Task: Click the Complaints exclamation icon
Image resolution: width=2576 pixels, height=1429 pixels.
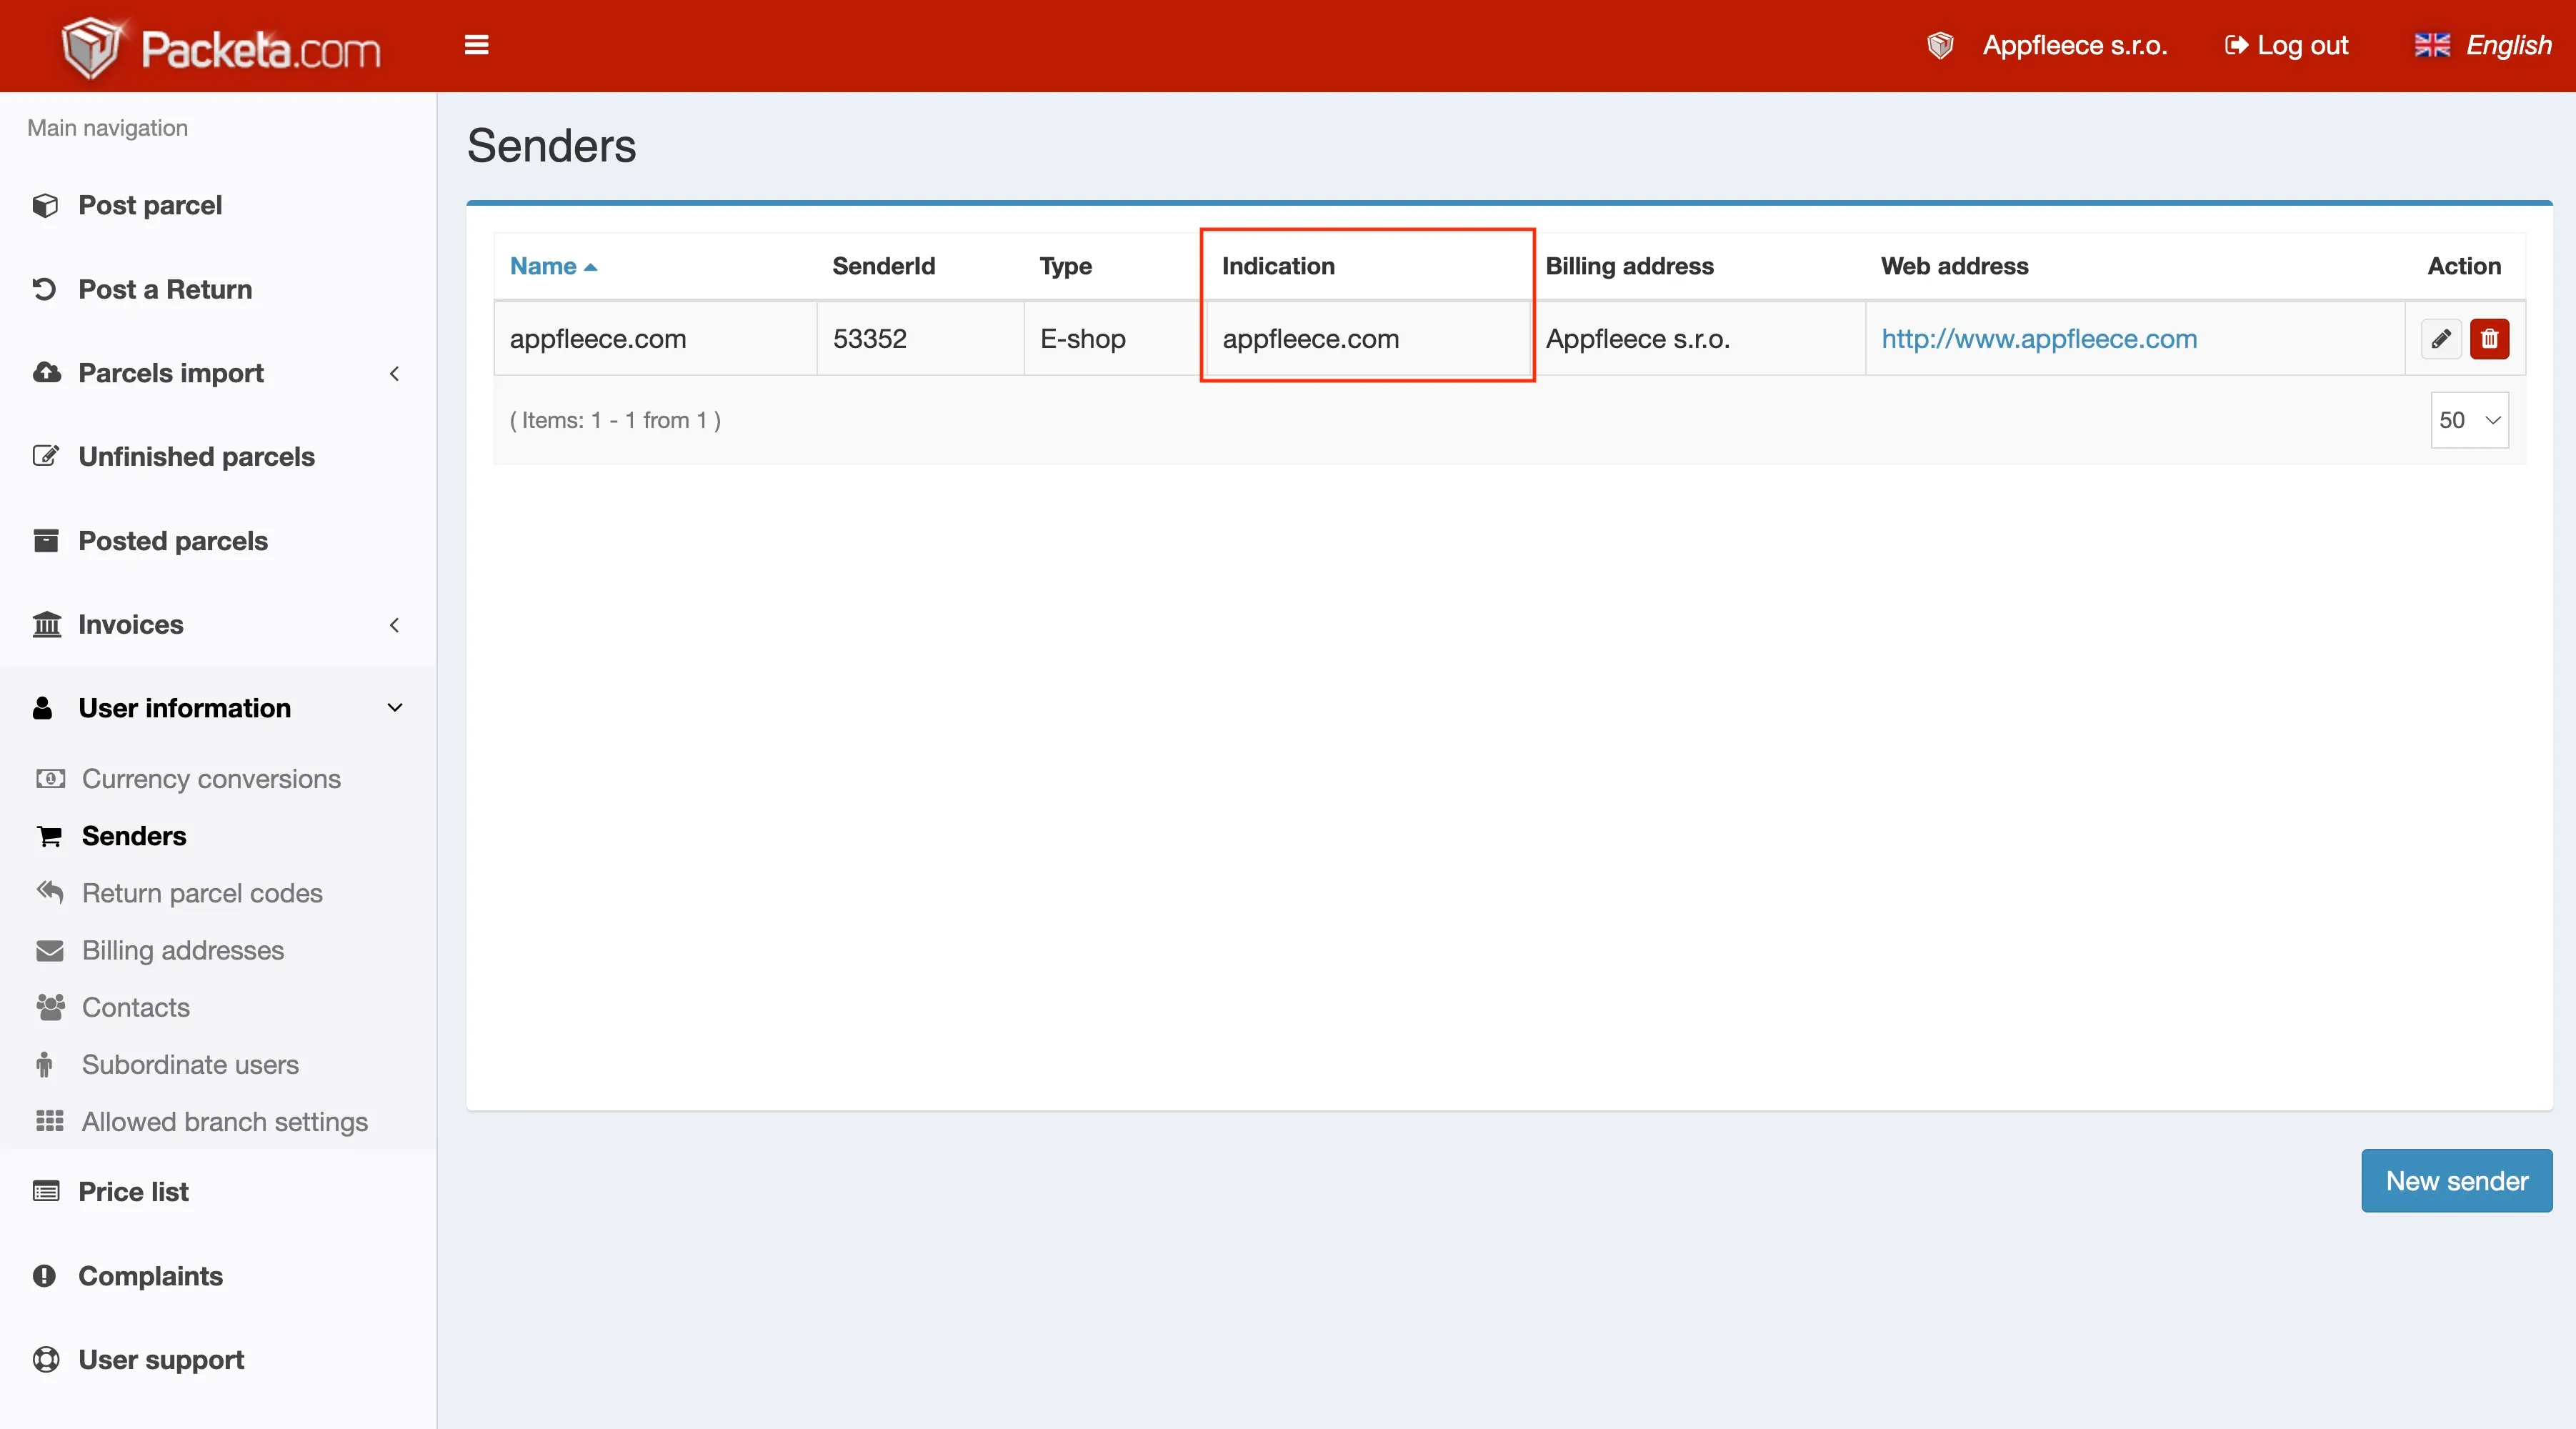Action: (45, 1276)
